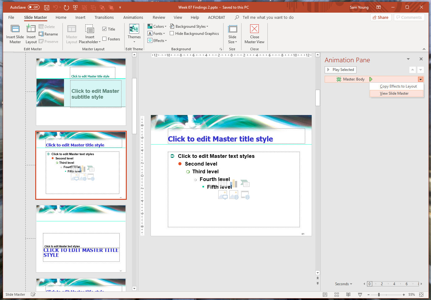The image size is (431, 300).
Task: Switch to Slide Sorter view in status bar
Action: click(336, 294)
